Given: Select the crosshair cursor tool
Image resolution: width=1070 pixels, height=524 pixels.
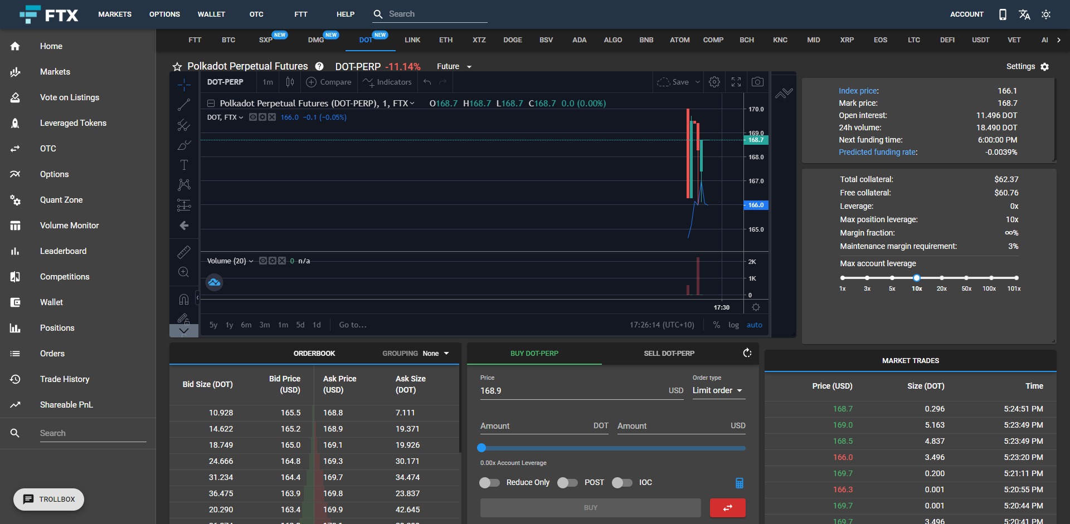Looking at the screenshot, I should click(x=184, y=84).
